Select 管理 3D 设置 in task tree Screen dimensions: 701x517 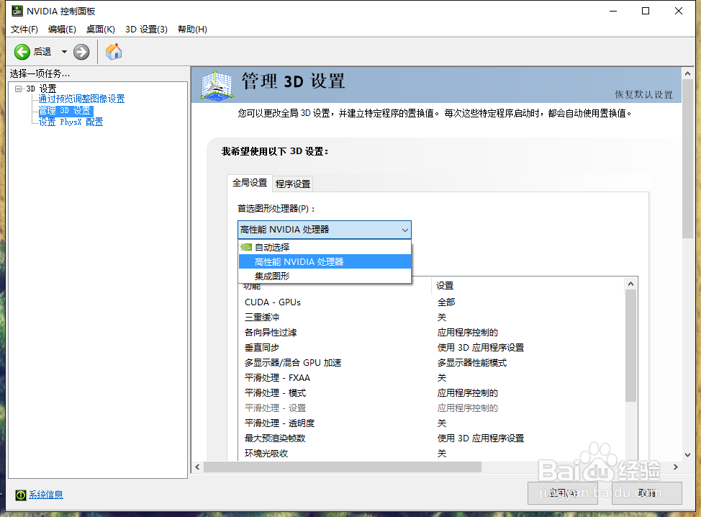click(65, 110)
